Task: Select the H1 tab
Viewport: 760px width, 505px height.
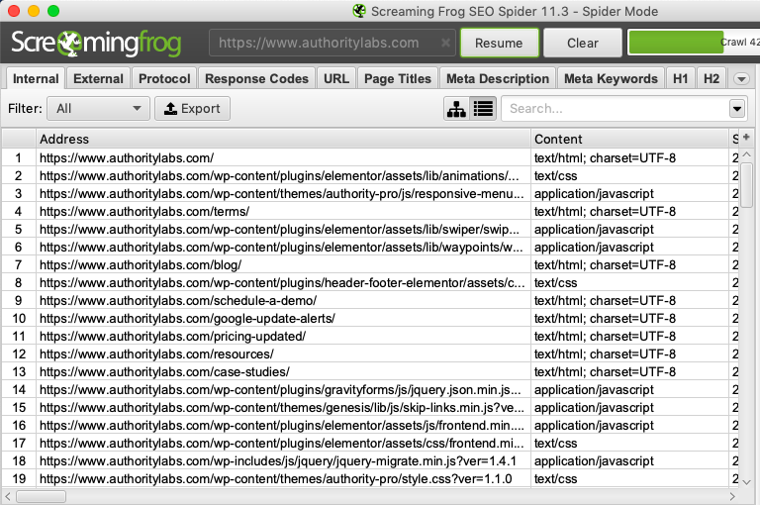Action: pyautogui.click(x=681, y=78)
